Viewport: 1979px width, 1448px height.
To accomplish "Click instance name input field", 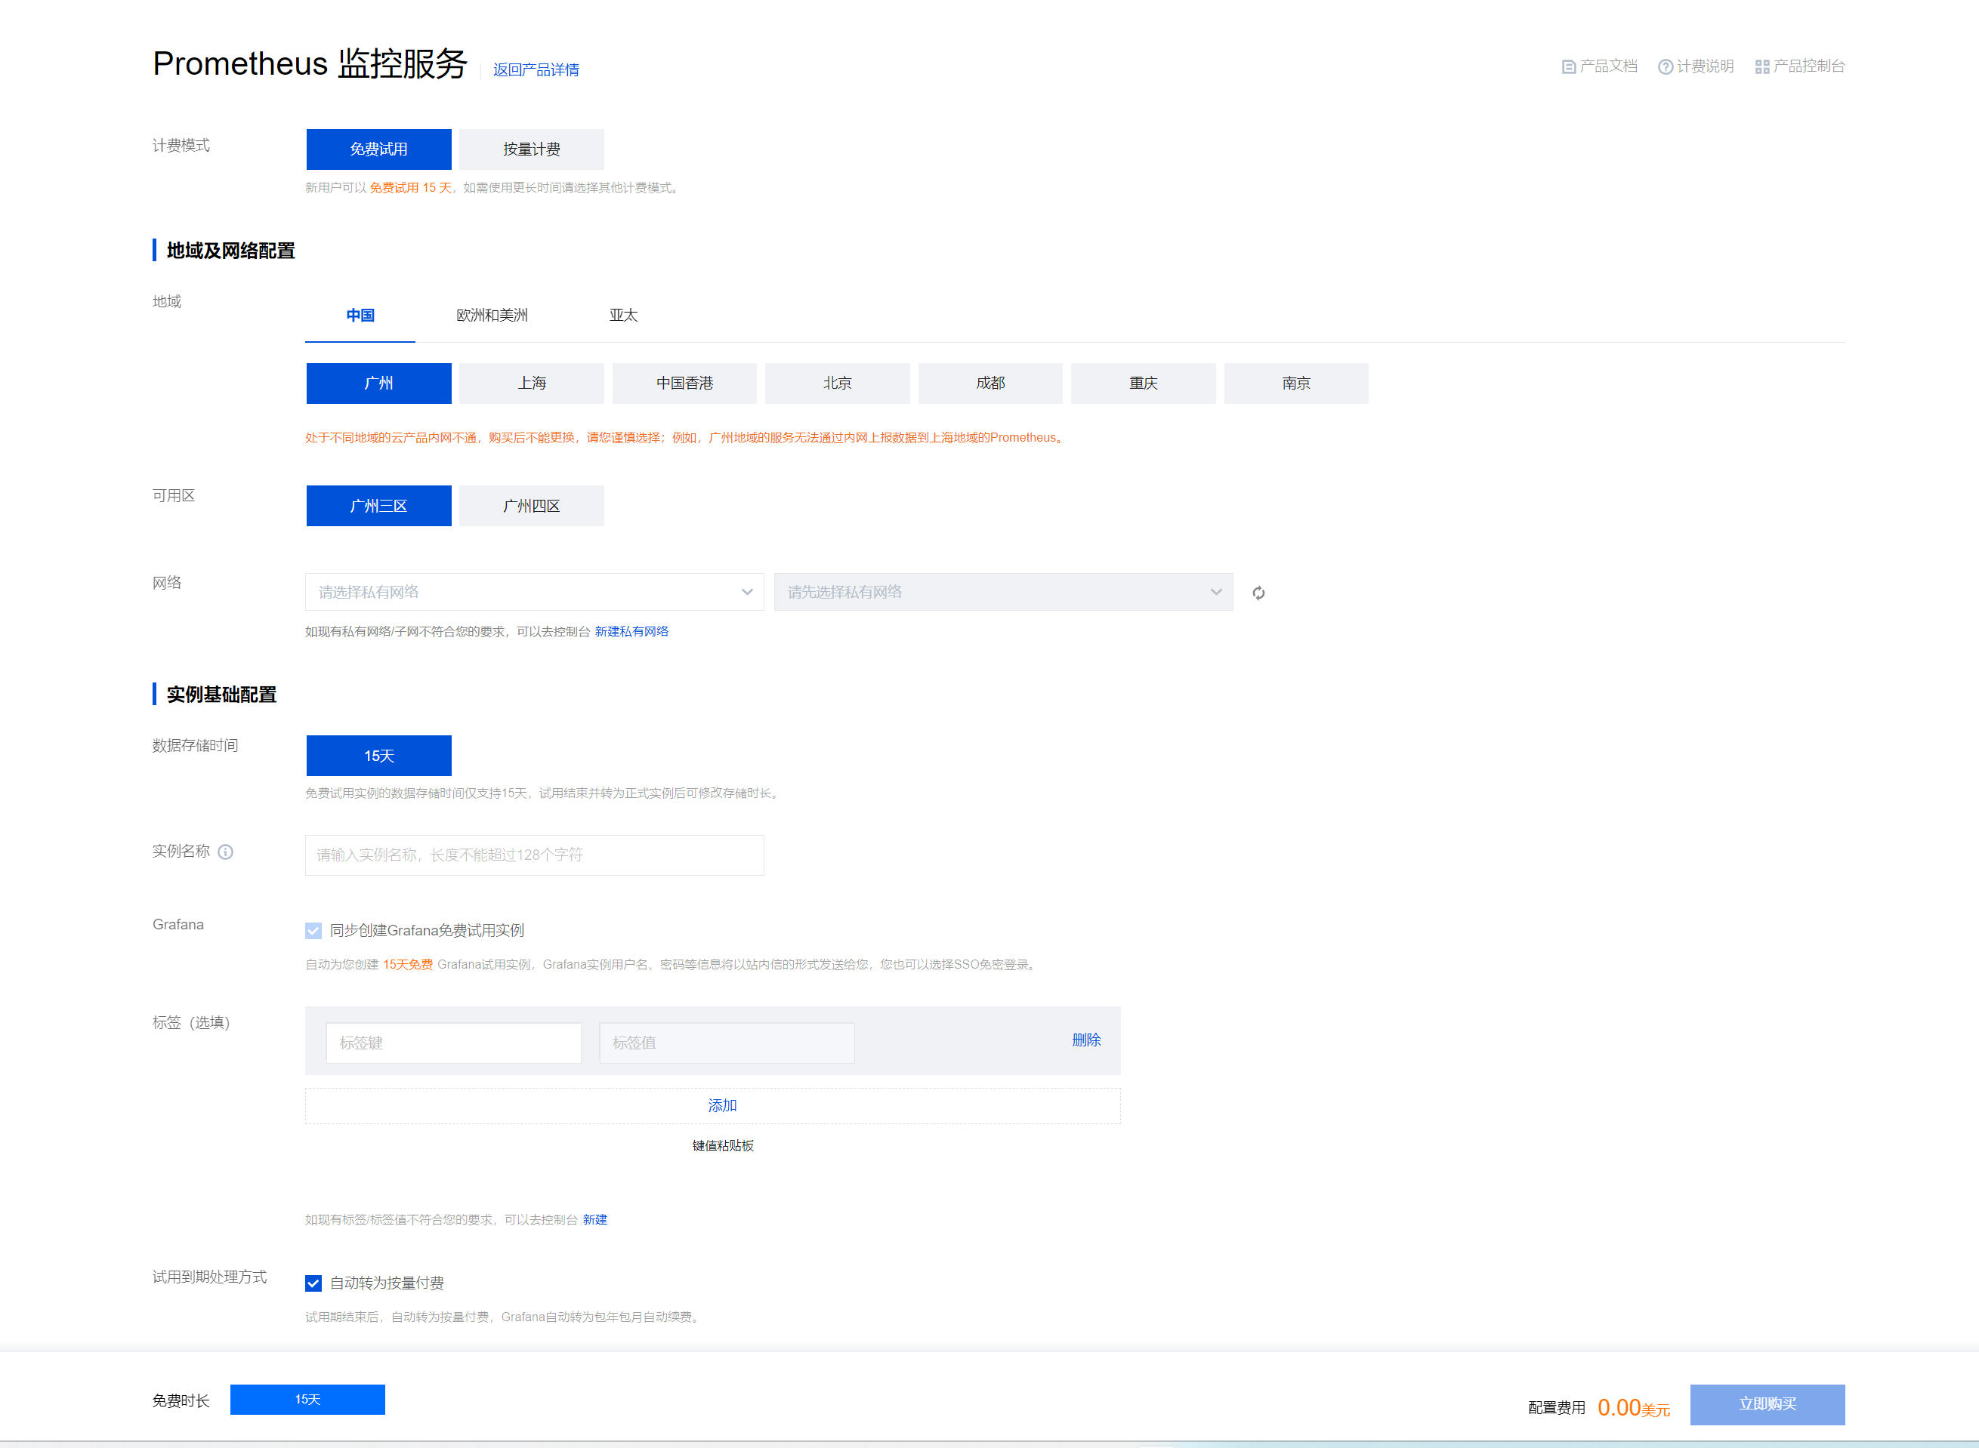I will [534, 855].
